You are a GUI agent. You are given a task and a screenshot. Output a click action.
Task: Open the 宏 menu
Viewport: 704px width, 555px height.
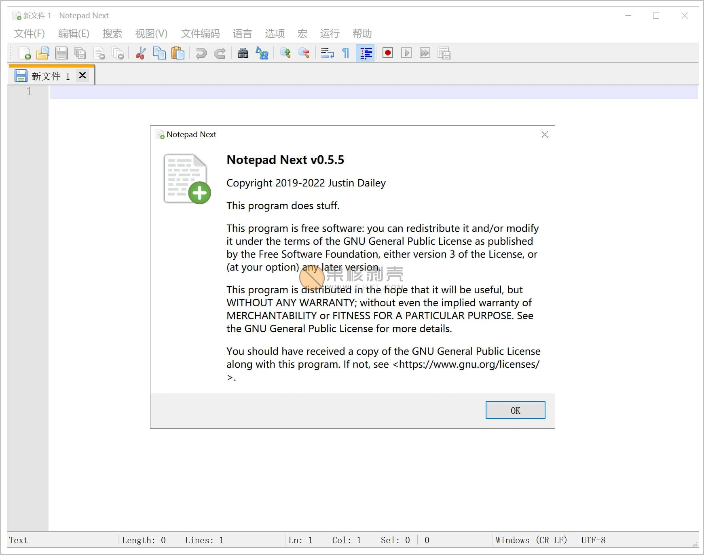[x=302, y=34]
